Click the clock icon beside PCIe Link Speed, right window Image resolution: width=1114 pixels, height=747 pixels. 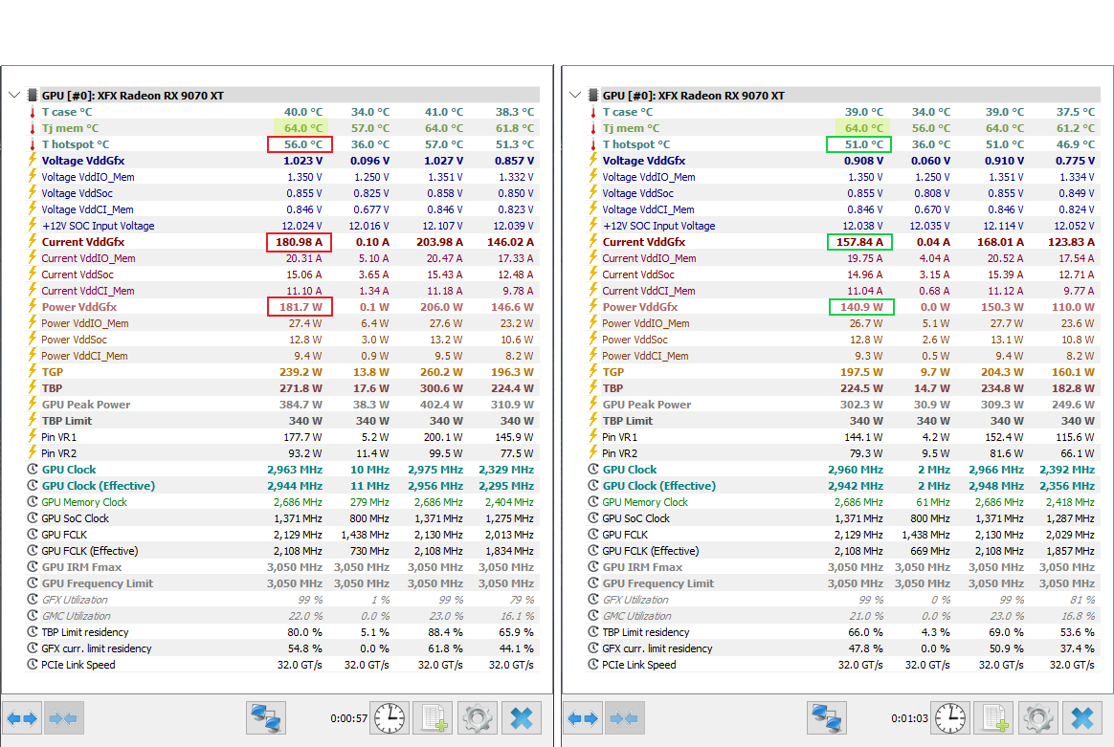click(593, 665)
